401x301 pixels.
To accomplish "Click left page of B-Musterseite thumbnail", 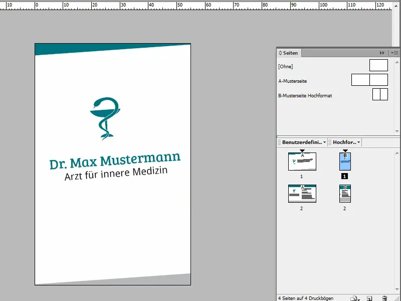I will pyautogui.click(x=376, y=94).
